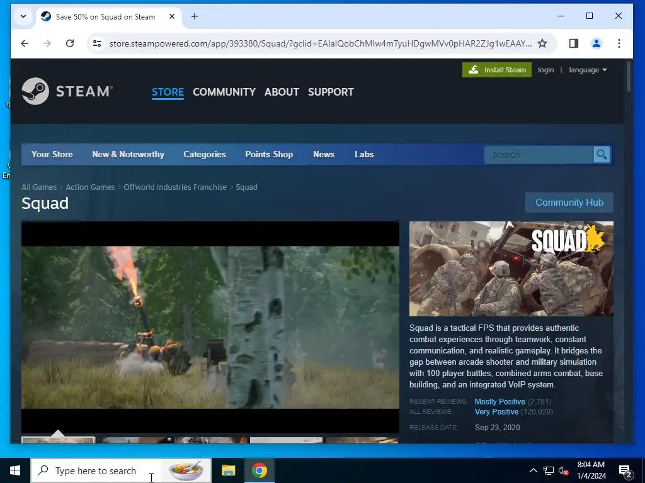The height and width of the screenshot is (483, 645).
Task: Open the Mostly Positive recent reviews link
Action: tap(499, 402)
